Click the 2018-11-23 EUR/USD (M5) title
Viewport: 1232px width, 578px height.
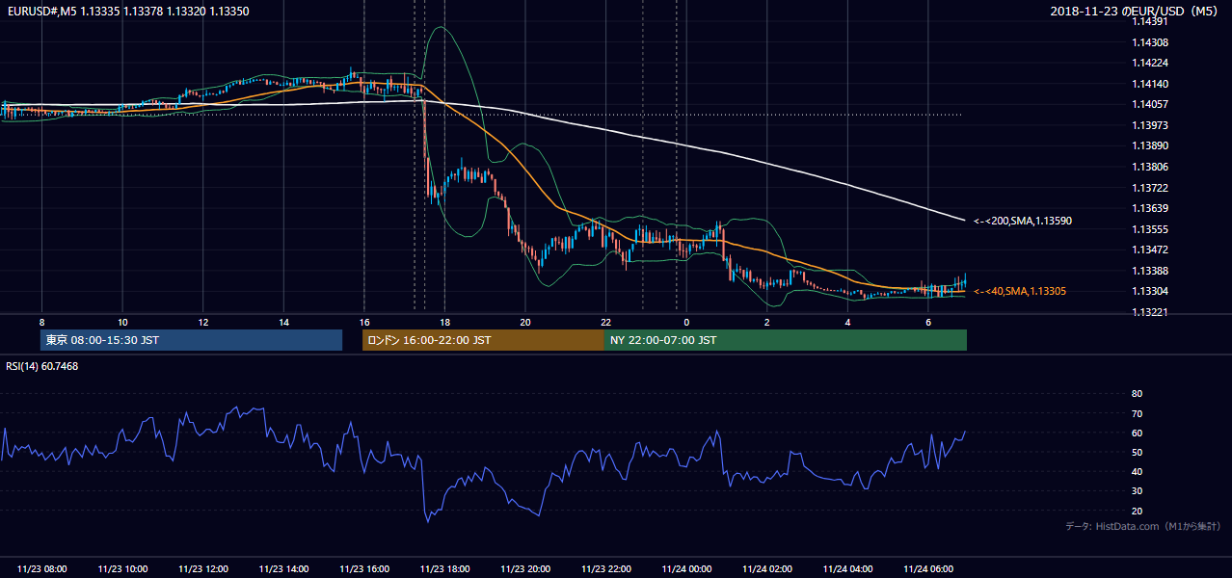tap(1136, 12)
